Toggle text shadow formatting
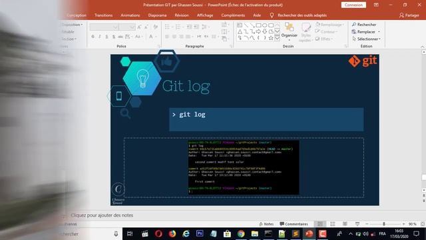426x240 pixels. (x=114, y=37)
